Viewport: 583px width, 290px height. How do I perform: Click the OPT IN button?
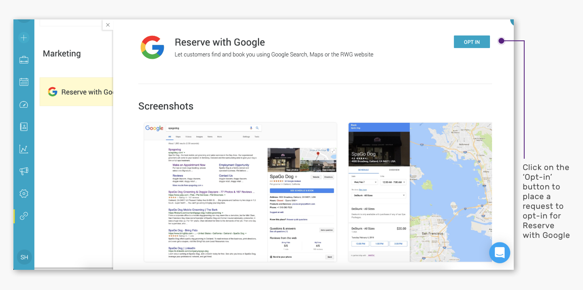(472, 42)
